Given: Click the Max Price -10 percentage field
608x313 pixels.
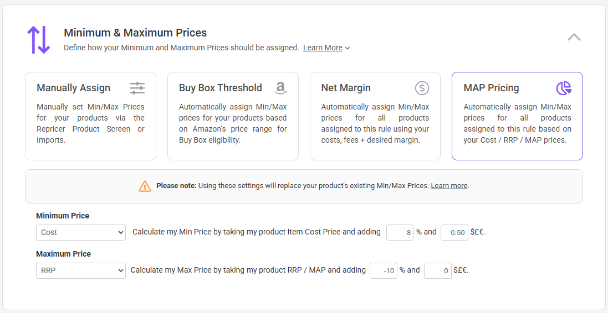Looking at the screenshot, I should point(384,270).
